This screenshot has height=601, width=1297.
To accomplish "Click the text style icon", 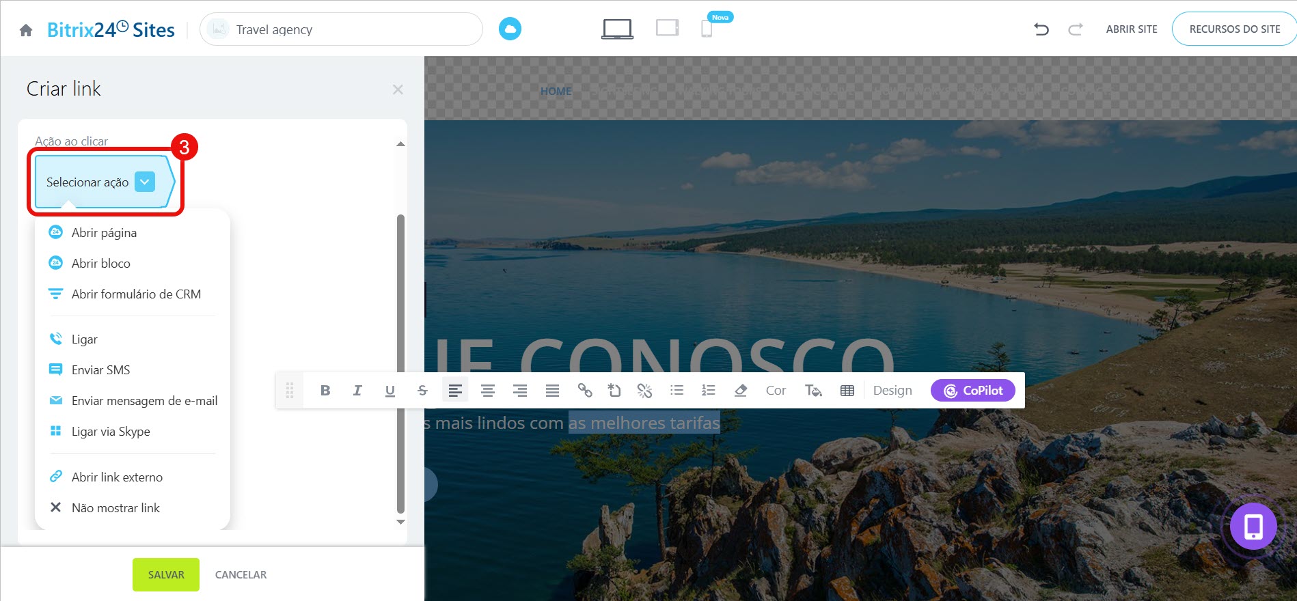I will (813, 391).
